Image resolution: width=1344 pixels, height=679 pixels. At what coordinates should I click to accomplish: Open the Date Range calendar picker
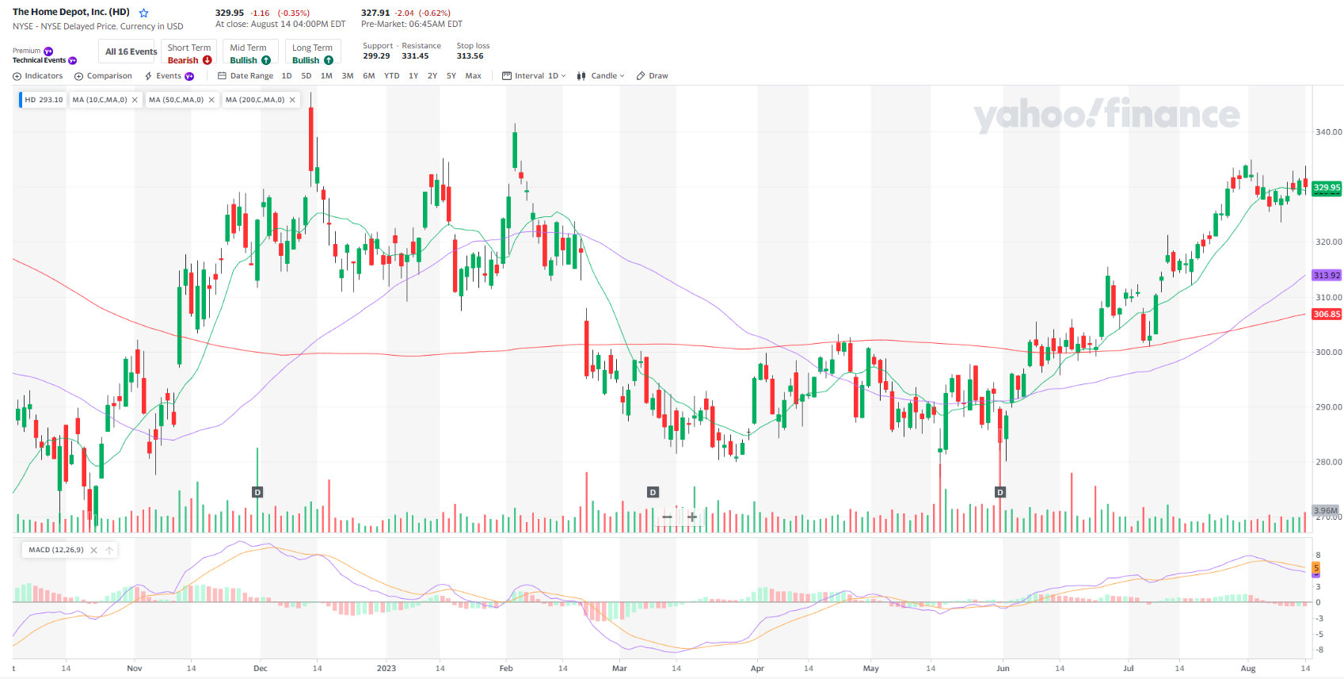click(246, 76)
